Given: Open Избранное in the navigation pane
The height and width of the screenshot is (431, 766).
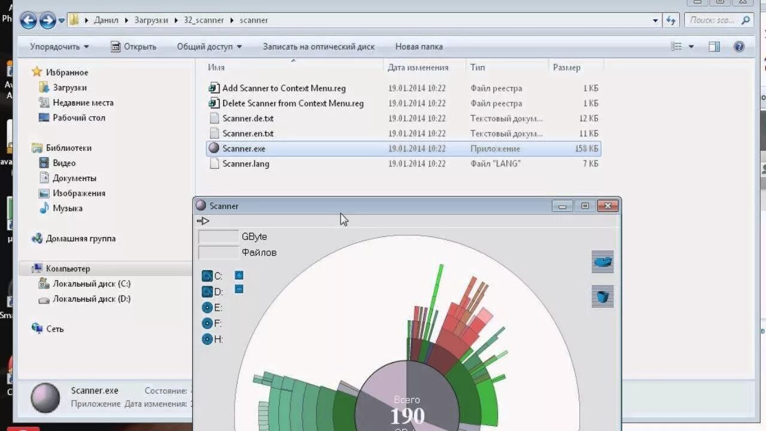Looking at the screenshot, I should click(x=66, y=72).
